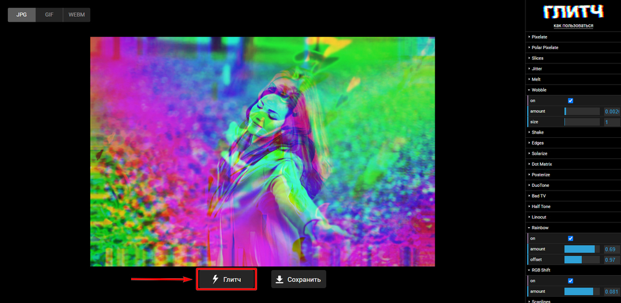Screen dimensions: 621x303
Task: Expand the Dot Matrix section
Action: 542,164
